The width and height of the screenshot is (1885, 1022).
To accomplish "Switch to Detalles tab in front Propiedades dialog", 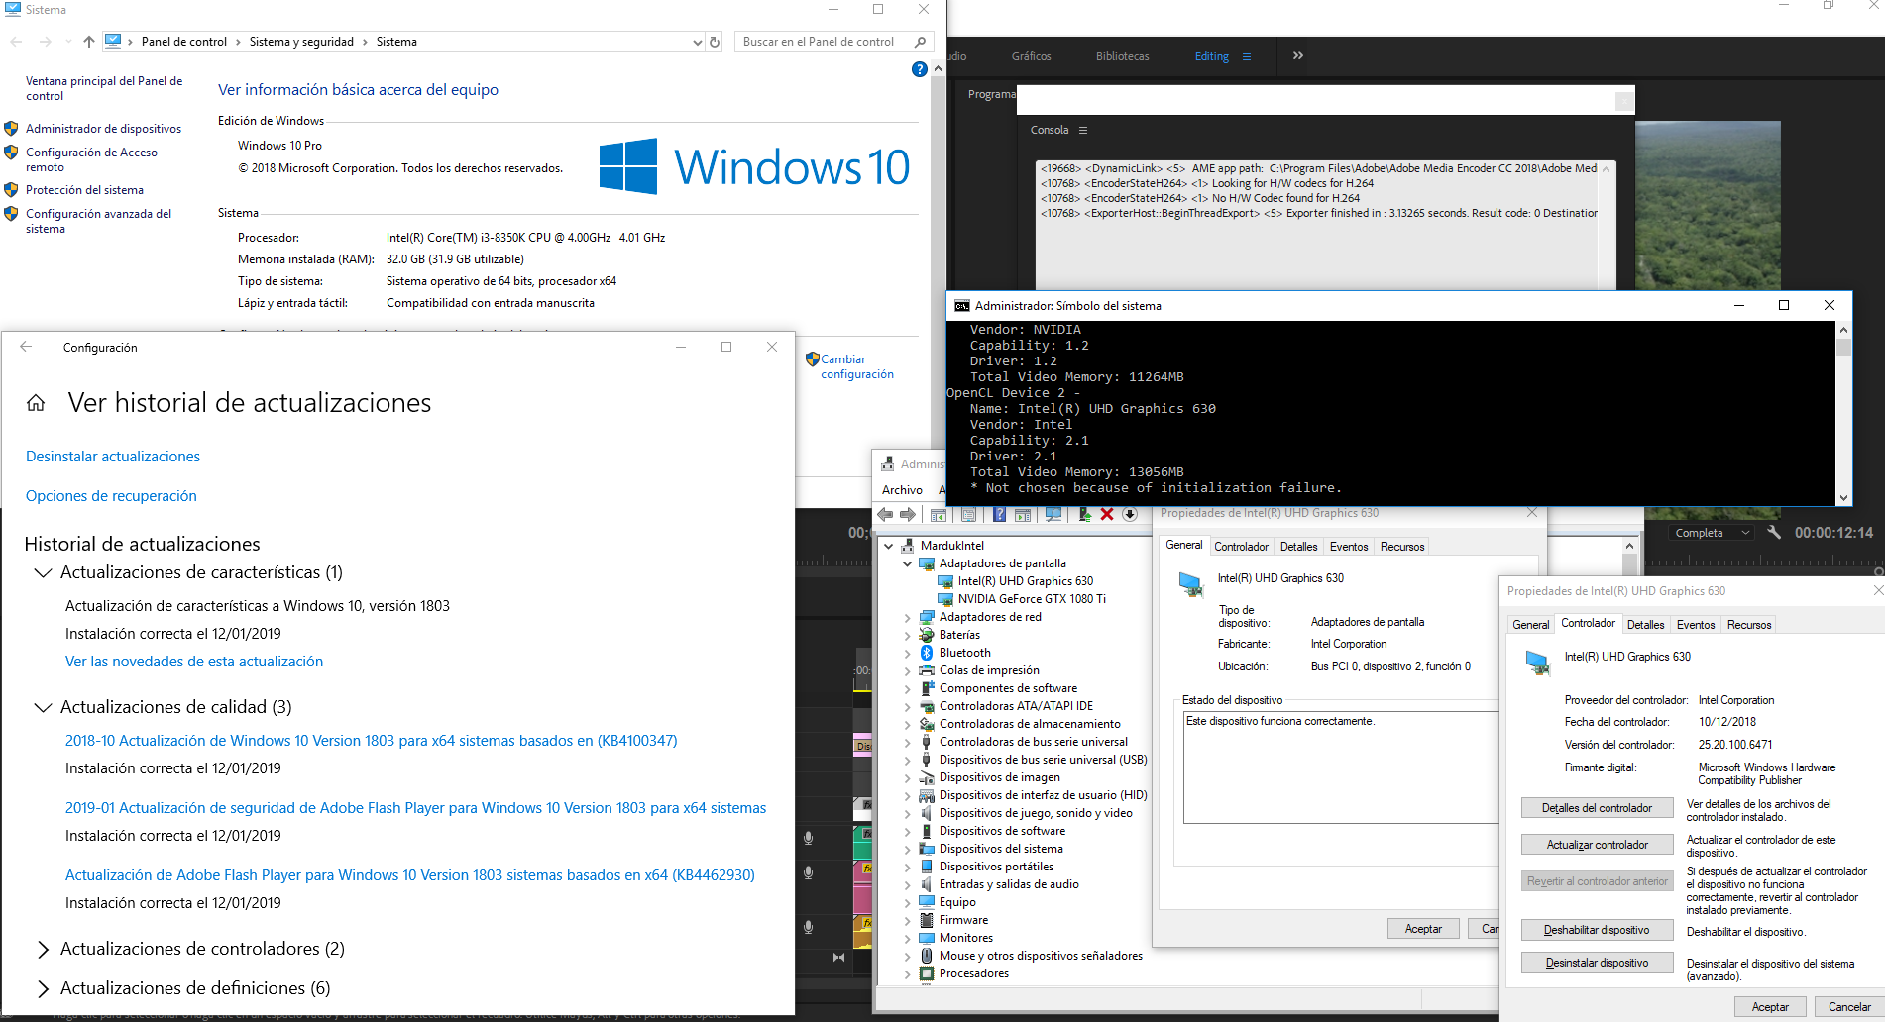I will click(x=1645, y=625).
